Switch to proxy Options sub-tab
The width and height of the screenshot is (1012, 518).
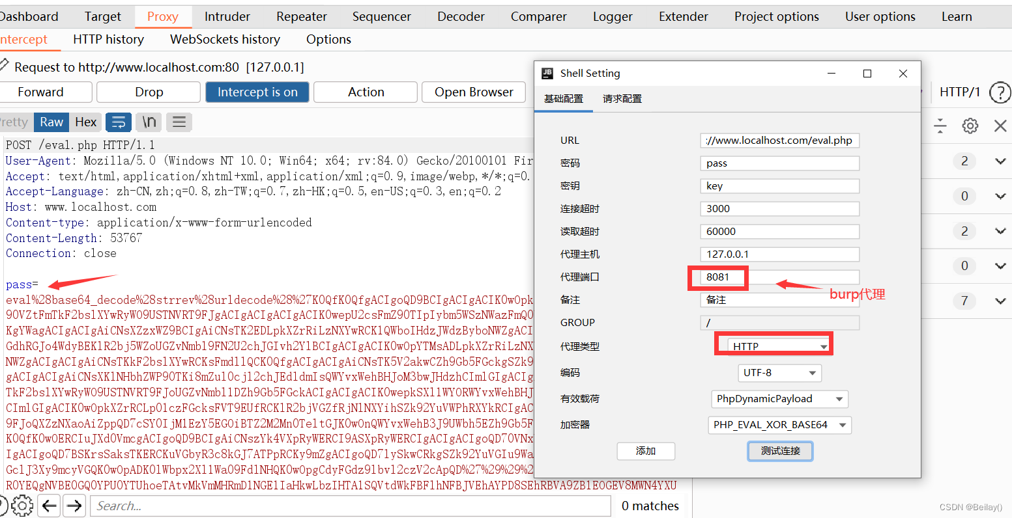click(x=328, y=39)
